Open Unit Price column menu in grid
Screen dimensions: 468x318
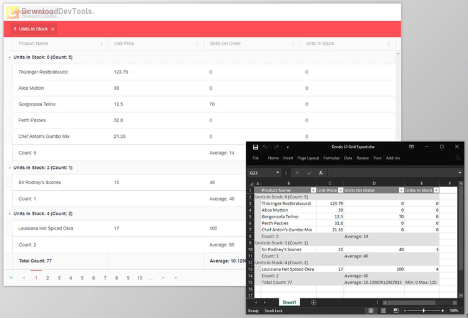(197, 44)
